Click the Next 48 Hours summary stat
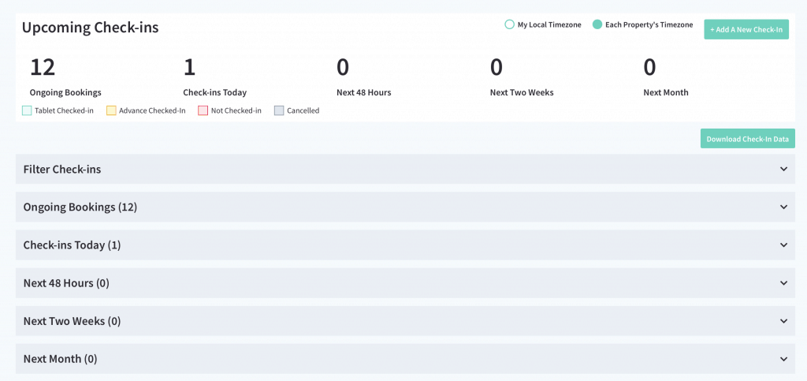 (x=363, y=92)
